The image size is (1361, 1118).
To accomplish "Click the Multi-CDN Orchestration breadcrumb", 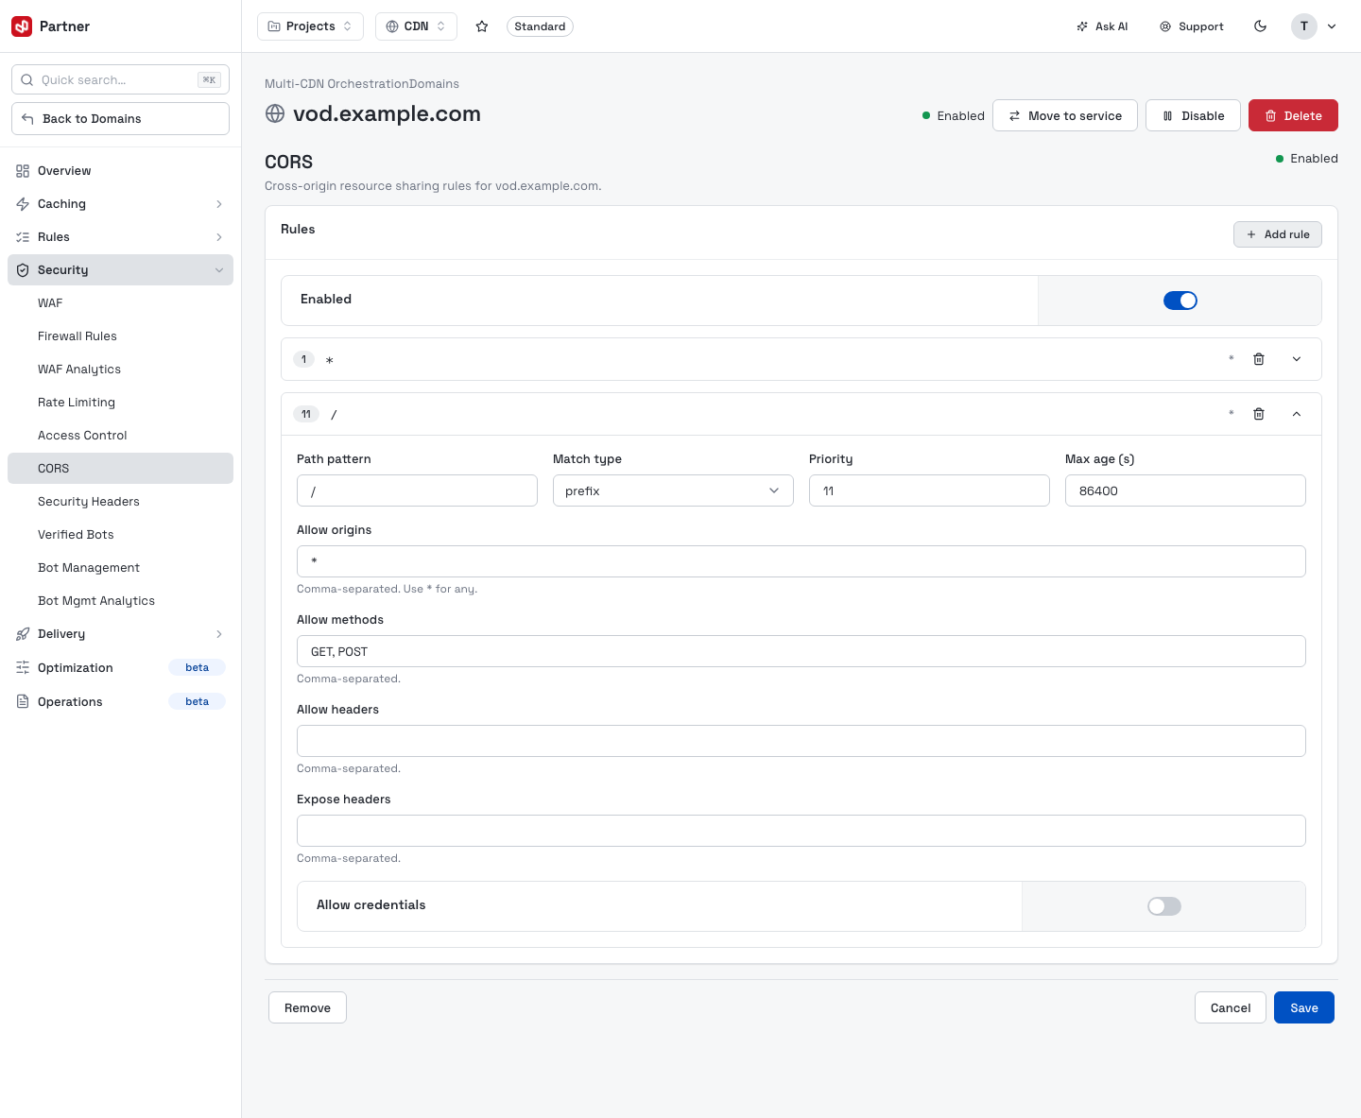I will coord(336,84).
